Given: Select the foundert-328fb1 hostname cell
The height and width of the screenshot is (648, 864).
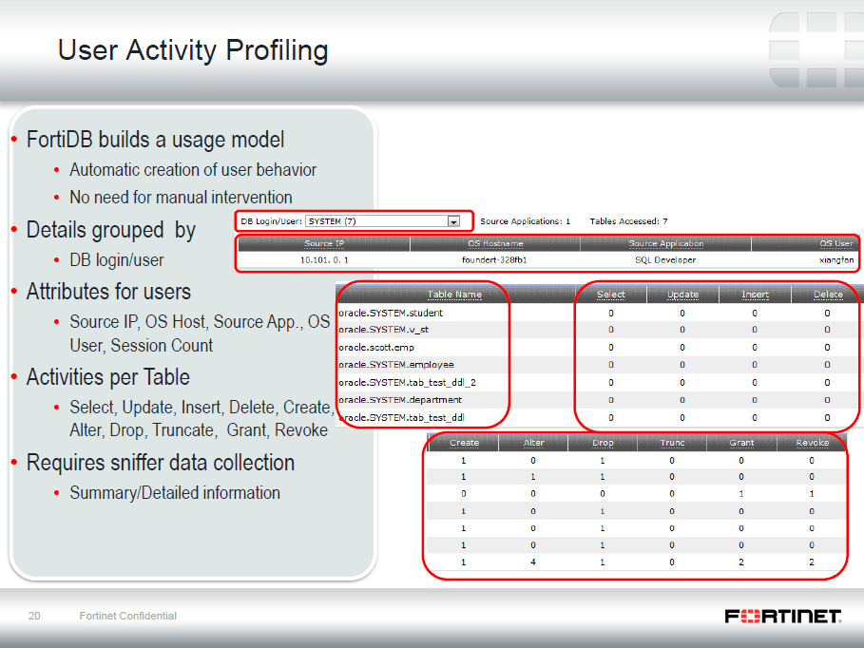Looking at the screenshot, I should (494, 259).
